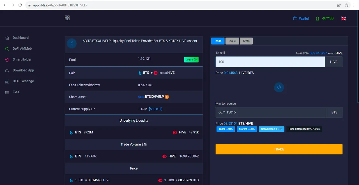Viewport: 359px width, 185px height.
Task: Select Download App in the sidebar
Action: click(23, 70)
